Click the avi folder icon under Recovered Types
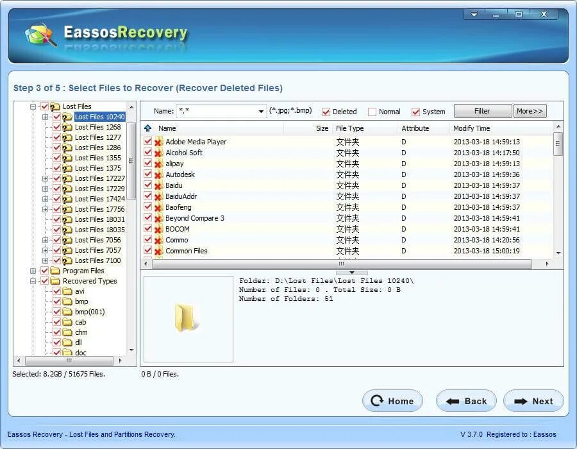The image size is (577, 449). coord(68,291)
